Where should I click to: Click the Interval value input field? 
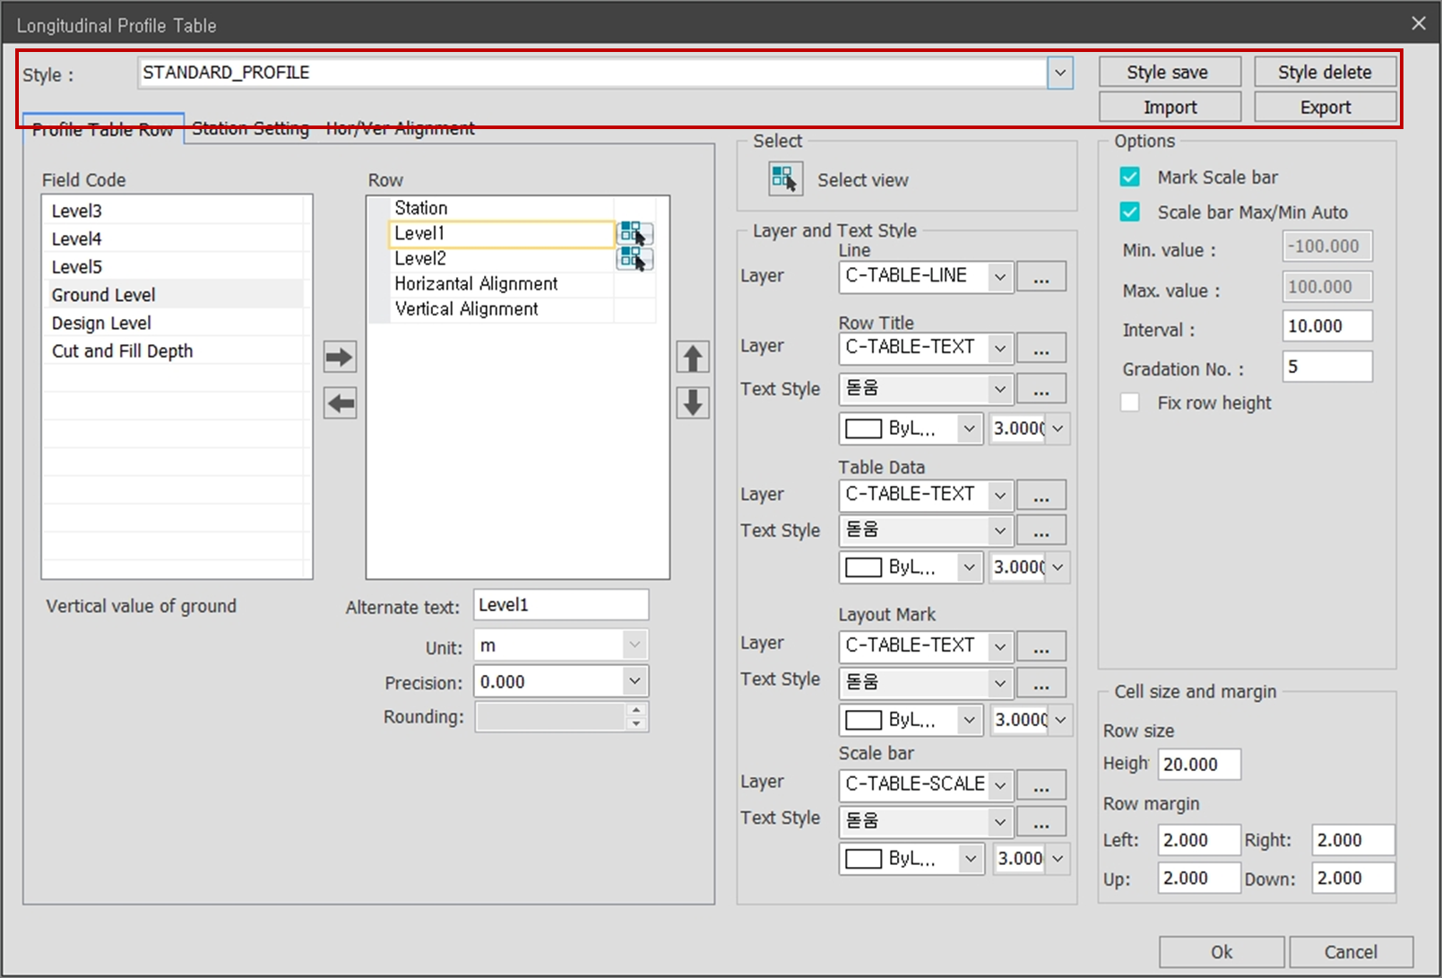tap(1325, 326)
